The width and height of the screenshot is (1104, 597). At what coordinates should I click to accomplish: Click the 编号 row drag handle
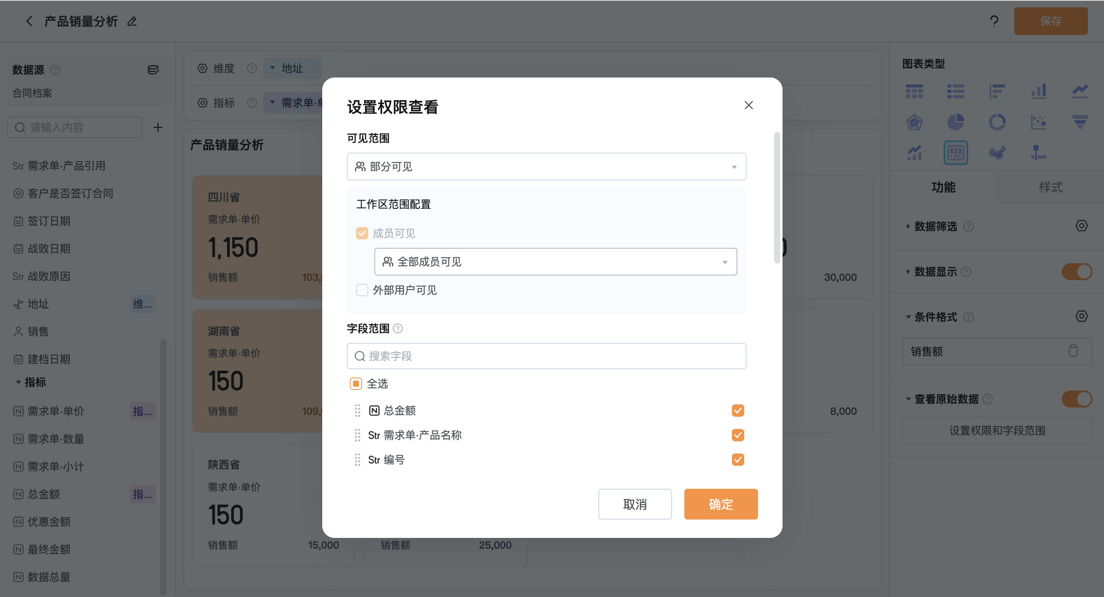(x=358, y=459)
